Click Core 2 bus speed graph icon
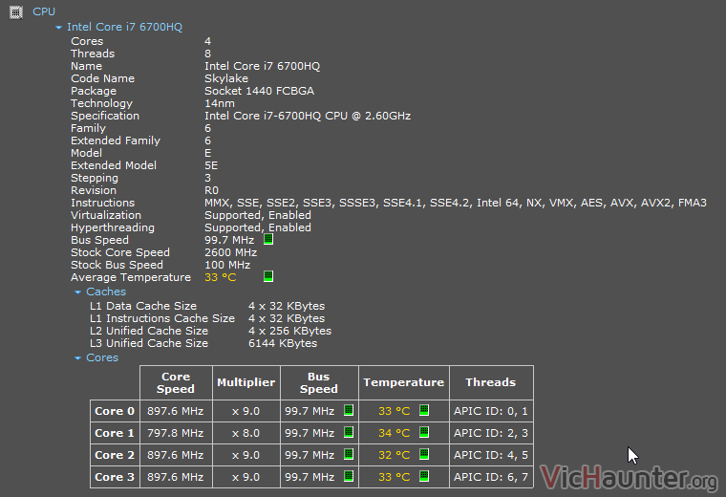The height and width of the screenshot is (497, 726). click(x=349, y=454)
